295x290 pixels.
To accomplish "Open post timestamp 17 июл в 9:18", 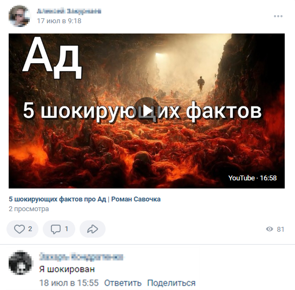I will tap(59, 21).
